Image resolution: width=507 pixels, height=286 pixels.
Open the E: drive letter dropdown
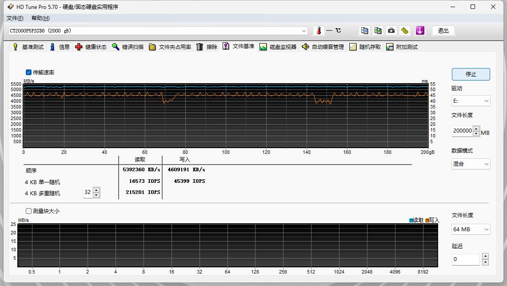tap(471, 101)
